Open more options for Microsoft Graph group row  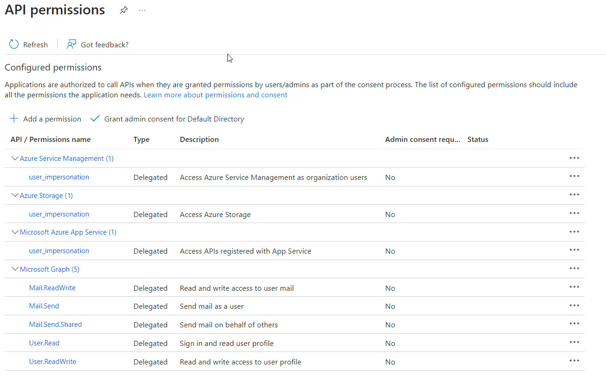click(x=574, y=268)
